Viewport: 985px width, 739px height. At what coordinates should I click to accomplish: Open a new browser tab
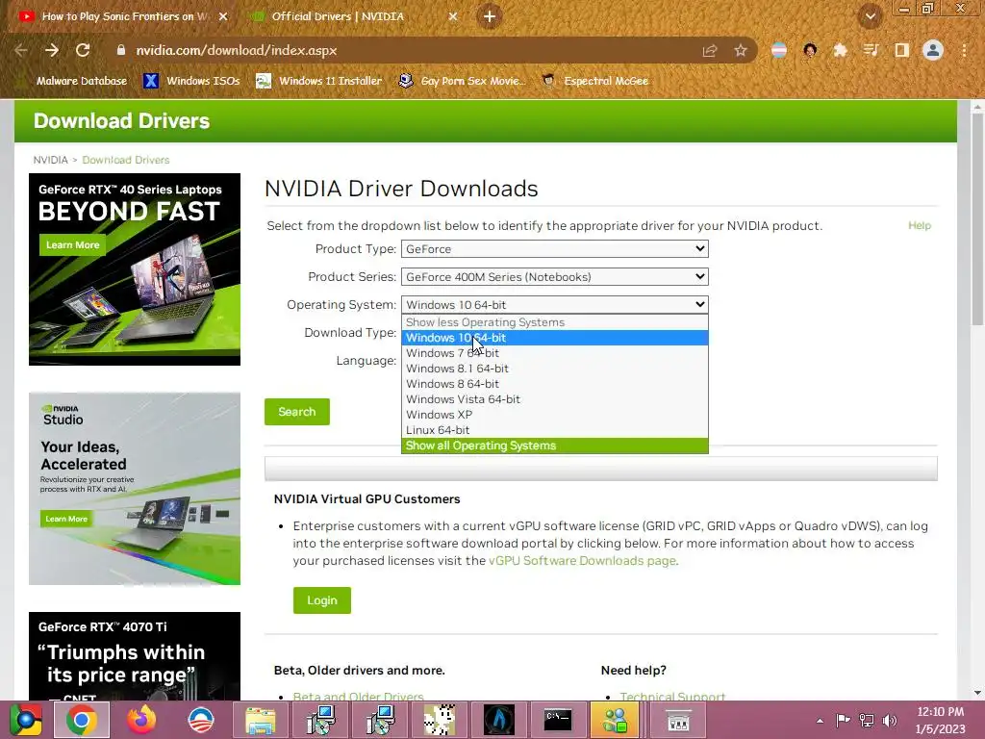click(490, 16)
